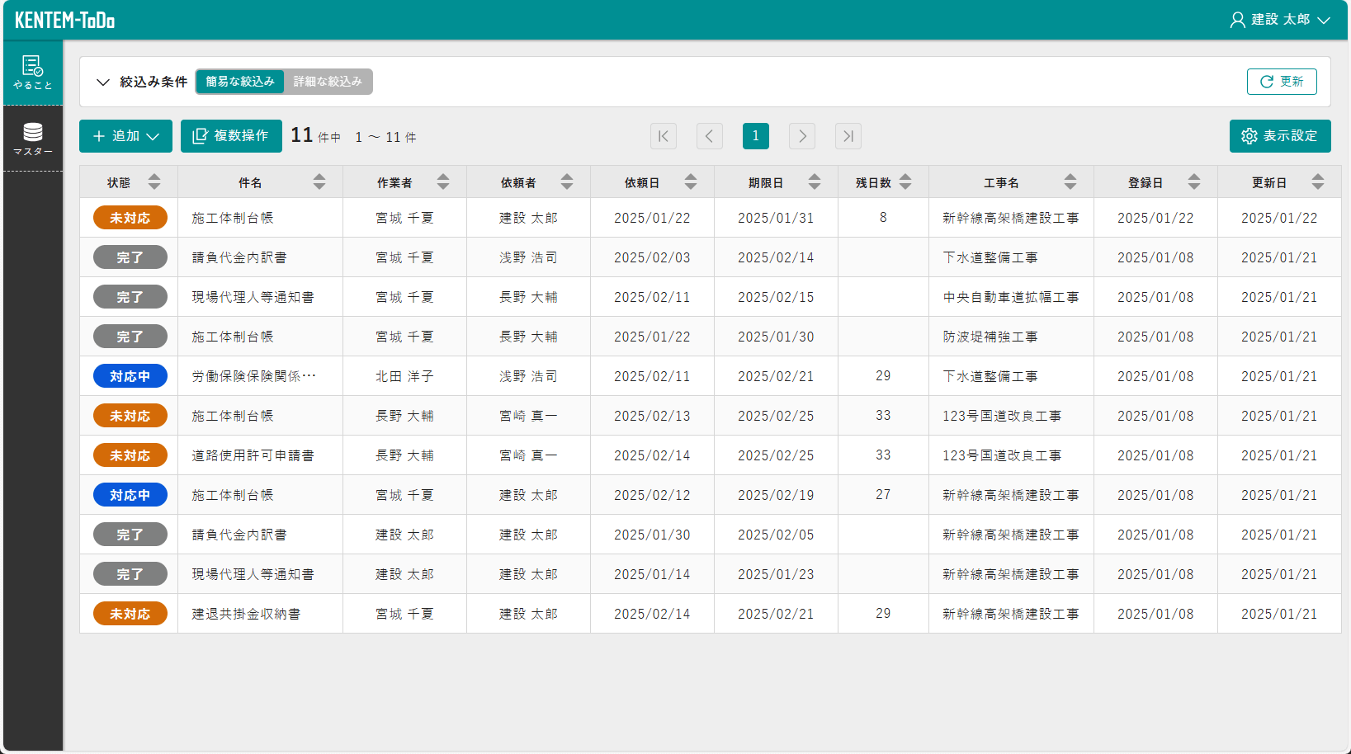Click the 複数操作 button
The height and width of the screenshot is (754, 1351).
tap(231, 136)
